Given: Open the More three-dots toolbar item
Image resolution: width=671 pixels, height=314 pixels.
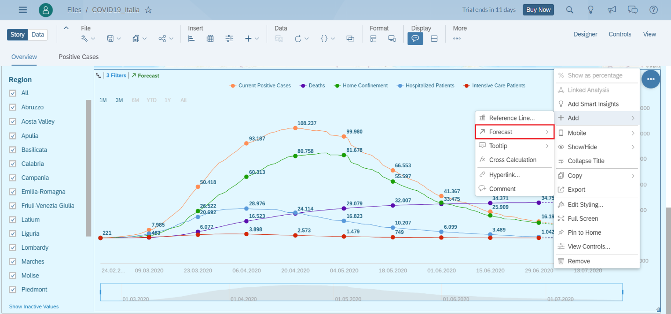Looking at the screenshot, I should tap(457, 38).
